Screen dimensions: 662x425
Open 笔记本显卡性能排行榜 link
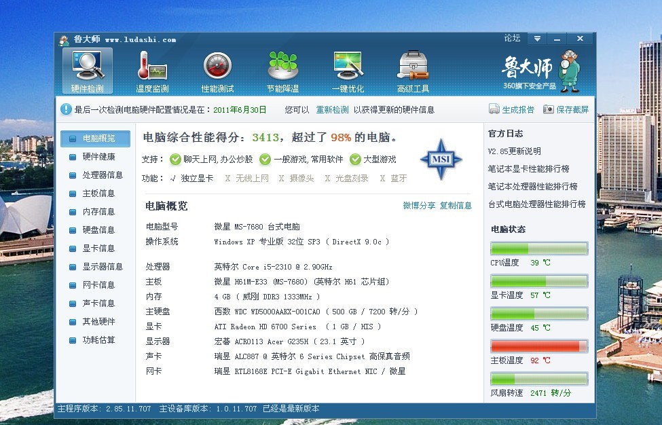tap(529, 169)
